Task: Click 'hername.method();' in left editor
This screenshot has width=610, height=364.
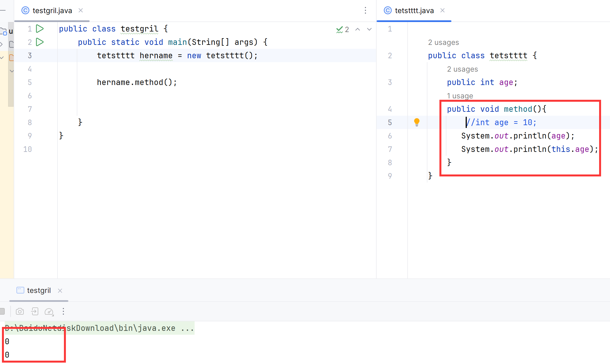Action: click(x=137, y=82)
